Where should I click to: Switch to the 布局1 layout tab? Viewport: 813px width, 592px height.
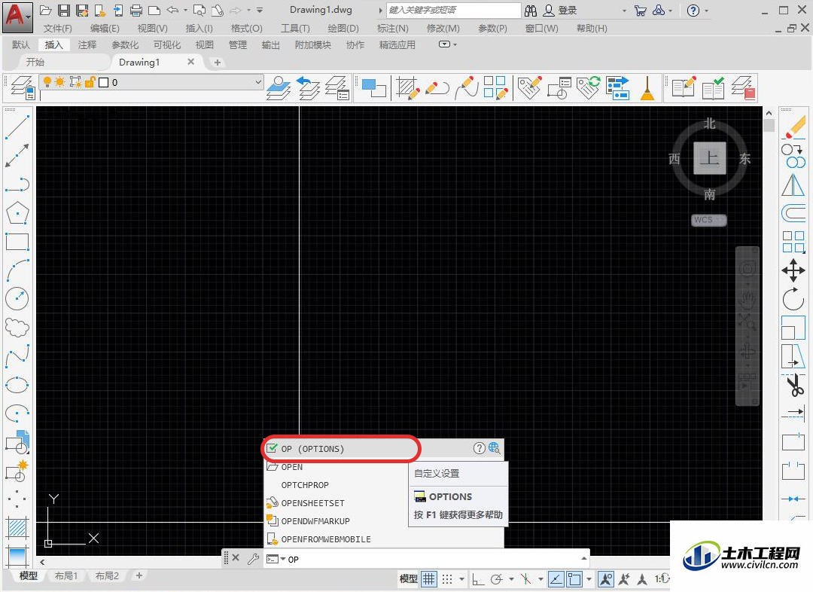pyautogui.click(x=65, y=576)
